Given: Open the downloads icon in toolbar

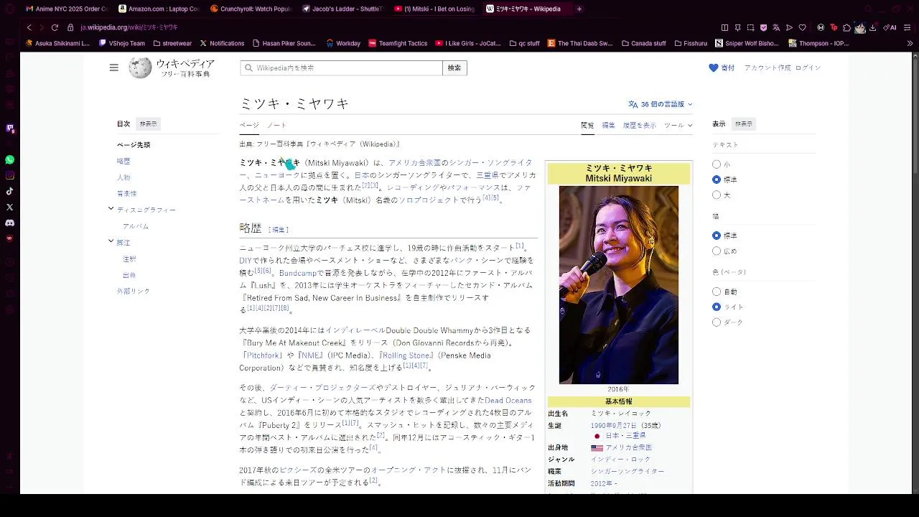Looking at the screenshot, I should coord(872,27).
